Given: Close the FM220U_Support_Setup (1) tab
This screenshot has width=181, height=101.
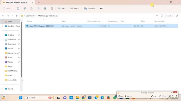Looking at the screenshot, I should [32, 2].
